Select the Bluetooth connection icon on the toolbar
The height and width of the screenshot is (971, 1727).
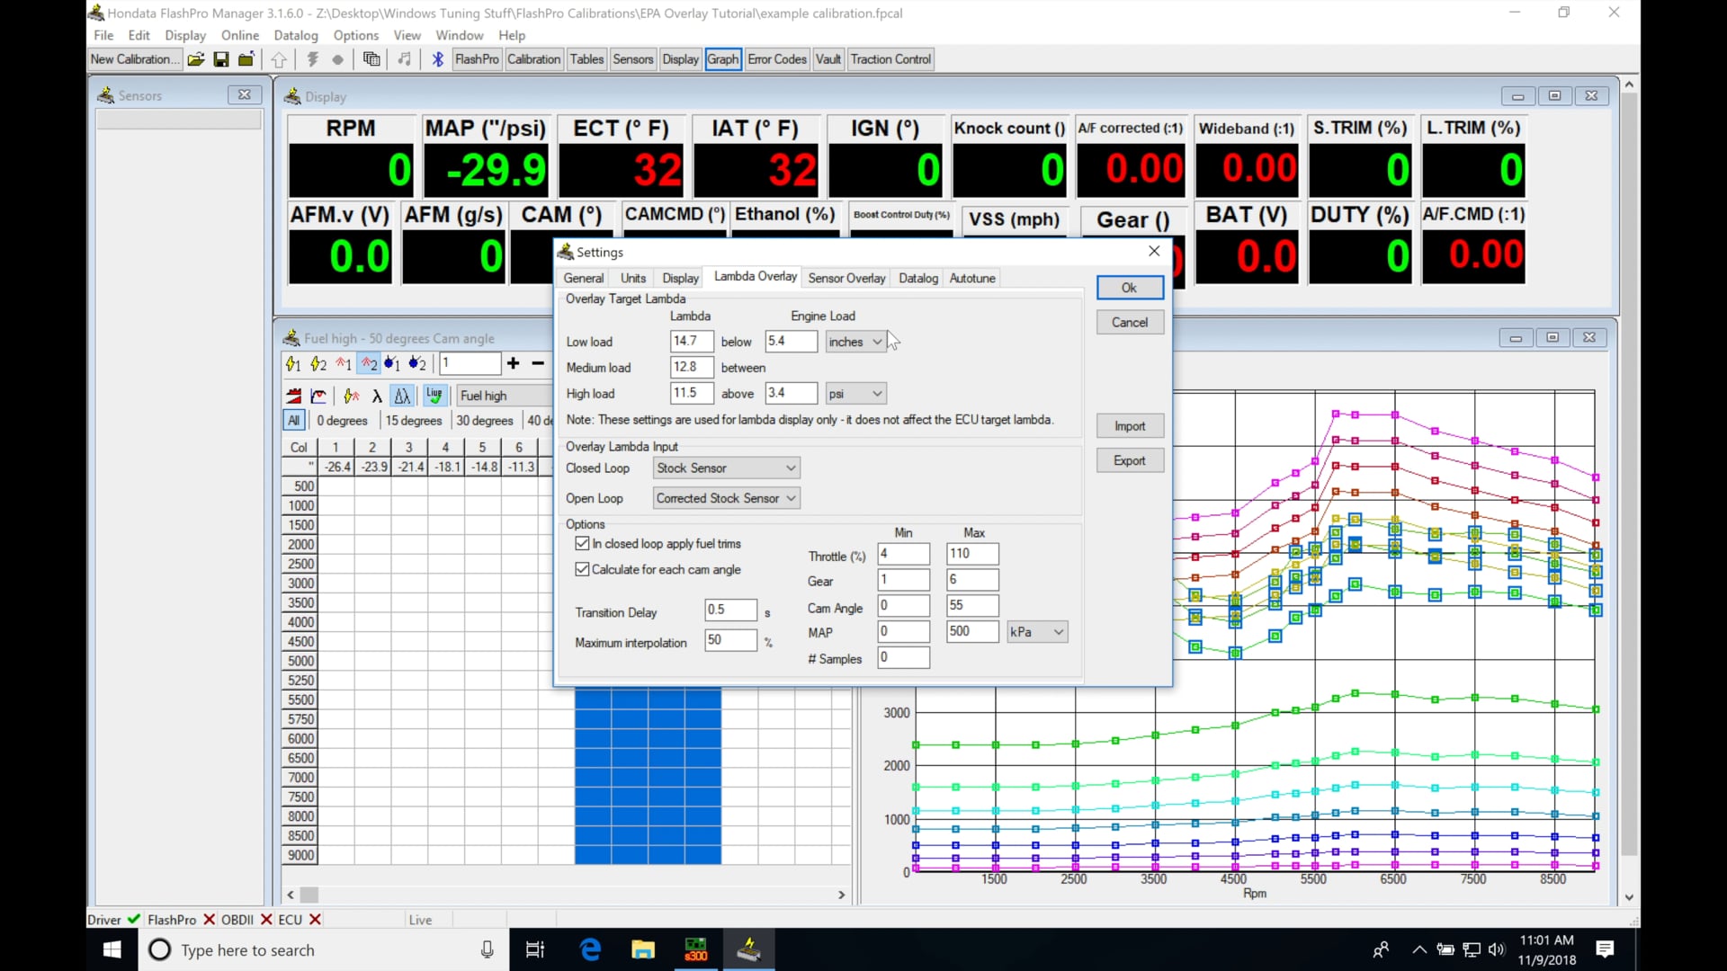(437, 58)
